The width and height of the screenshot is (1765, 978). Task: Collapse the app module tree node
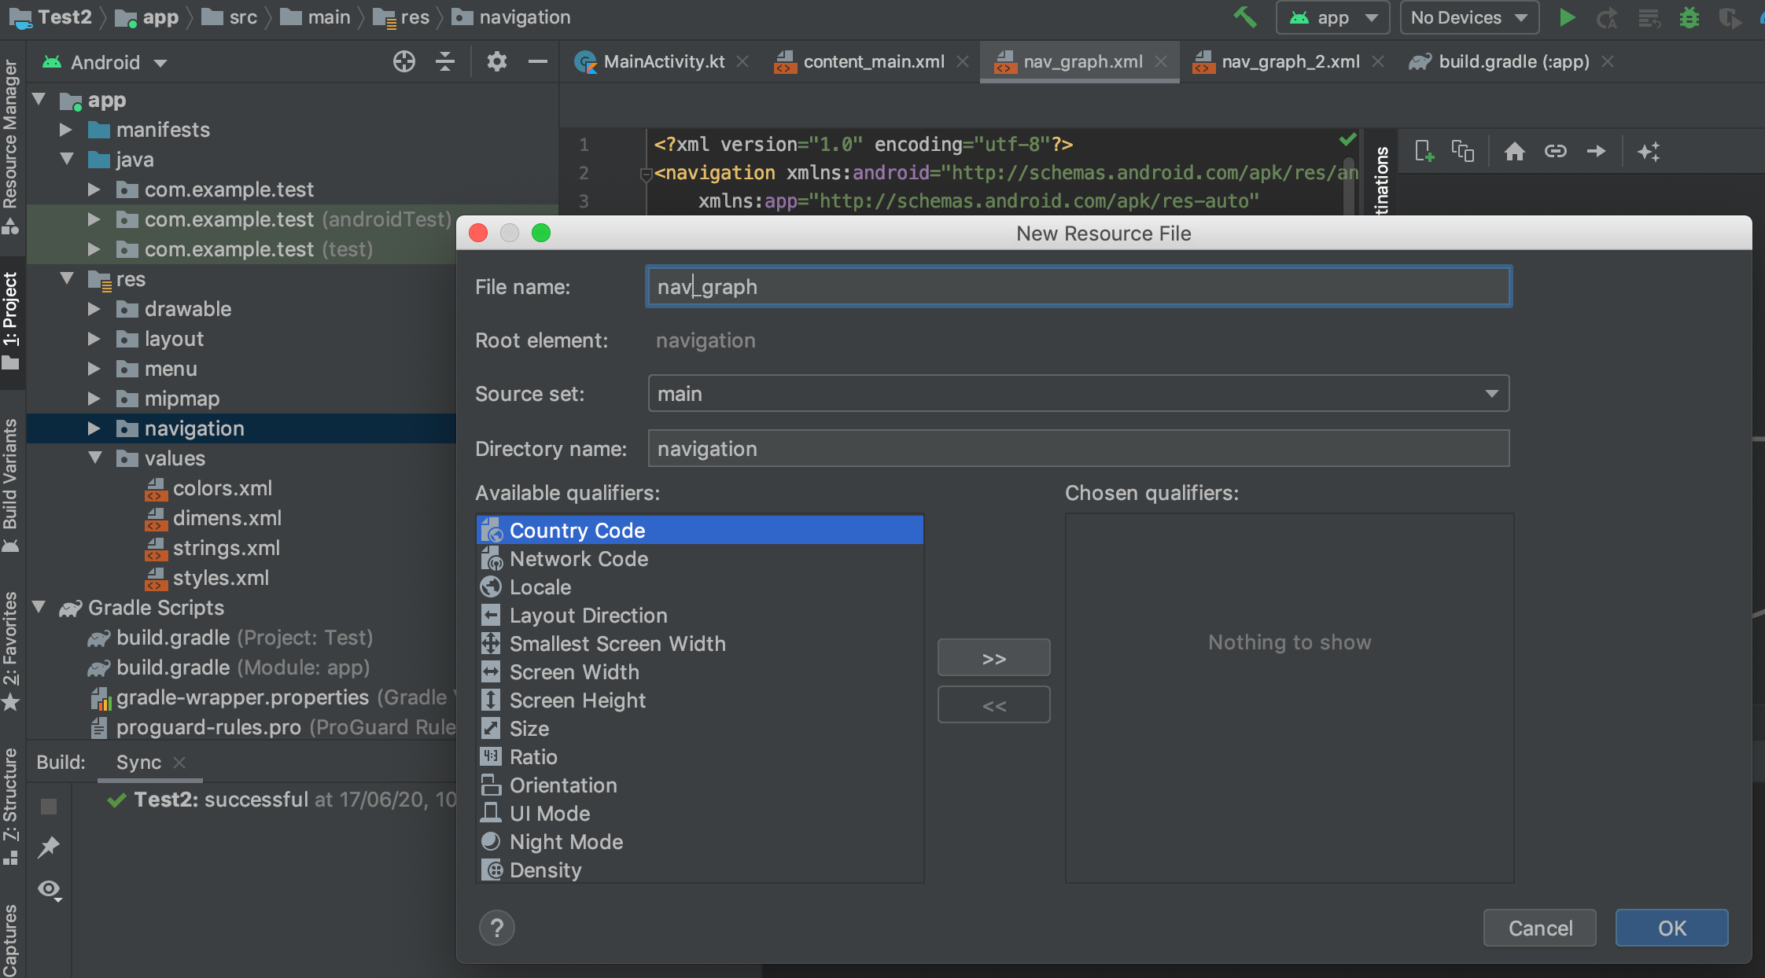pos(39,100)
